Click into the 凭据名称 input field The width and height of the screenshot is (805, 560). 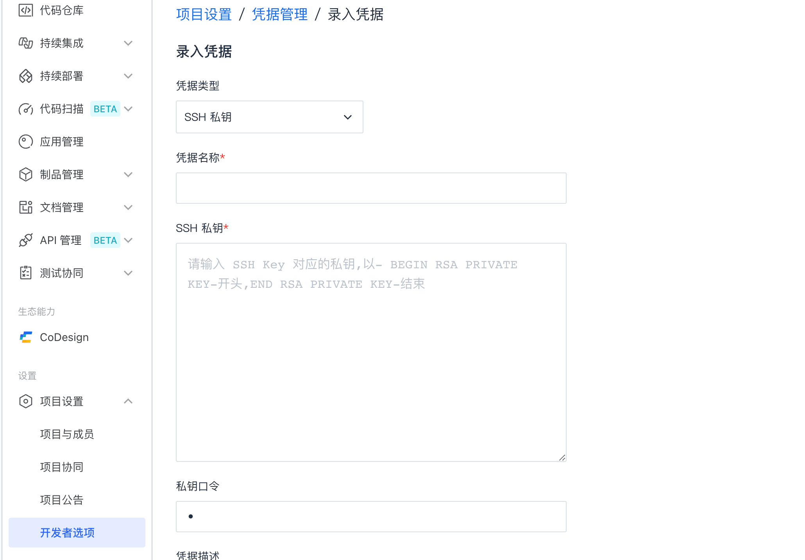[x=371, y=188]
